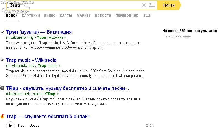Viewport: 220px width, 128px height.
Task: Play the track Trap — Jeezy
Action: click(10, 126)
